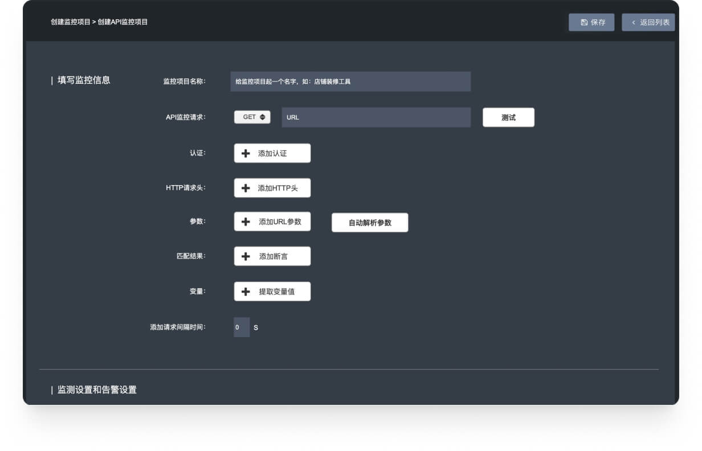The height and width of the screenshot is (451, 702).
Task: Click the 创建API监控项目 breadcrumb item
Action: (x=123, y=22)
